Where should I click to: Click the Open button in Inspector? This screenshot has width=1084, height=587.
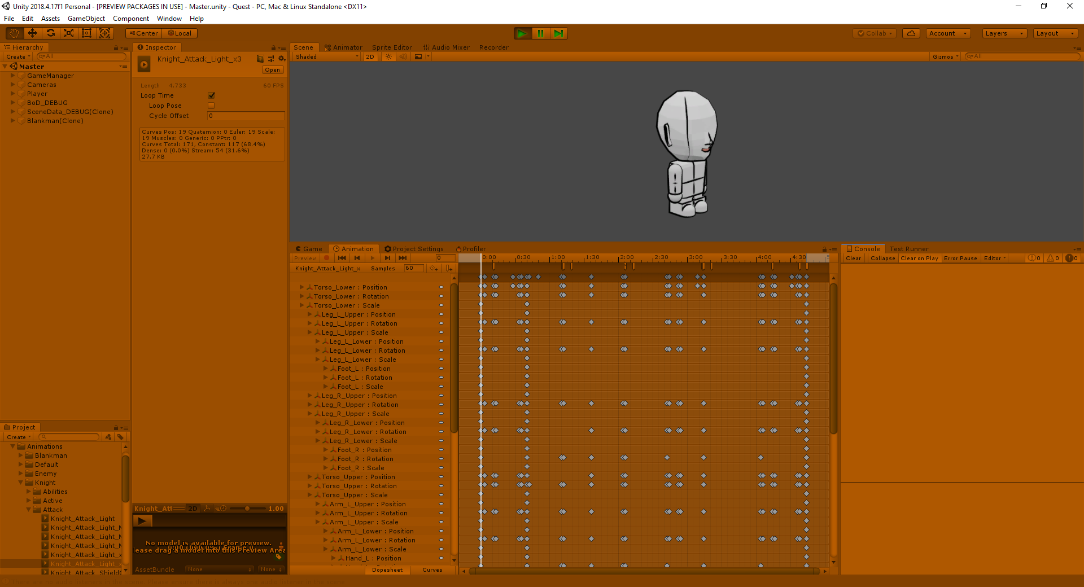click(x=272, y=70)
